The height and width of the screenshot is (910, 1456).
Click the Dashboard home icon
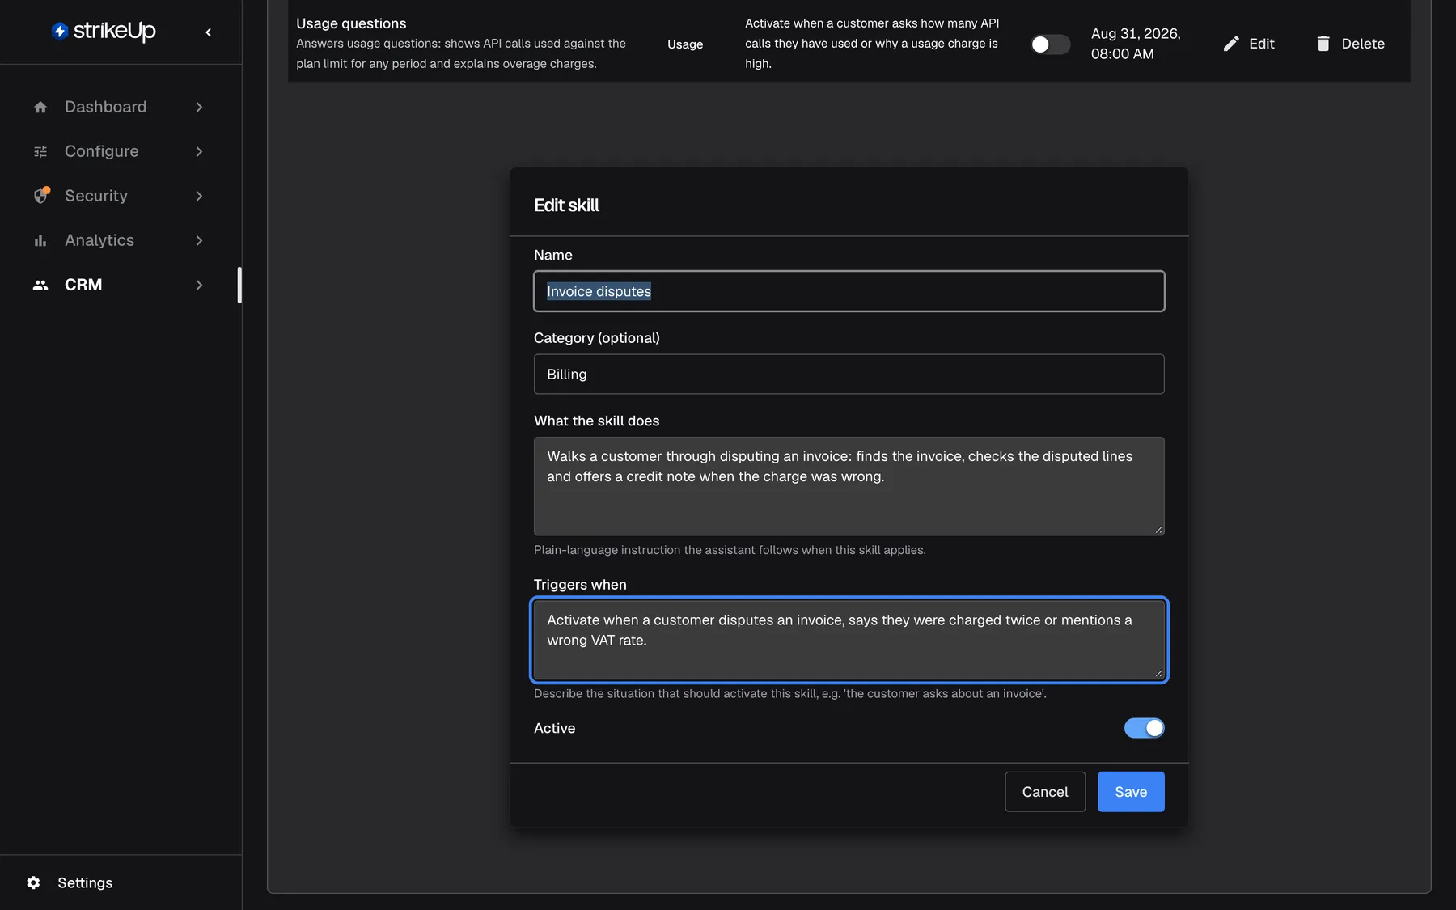[40, 107]
